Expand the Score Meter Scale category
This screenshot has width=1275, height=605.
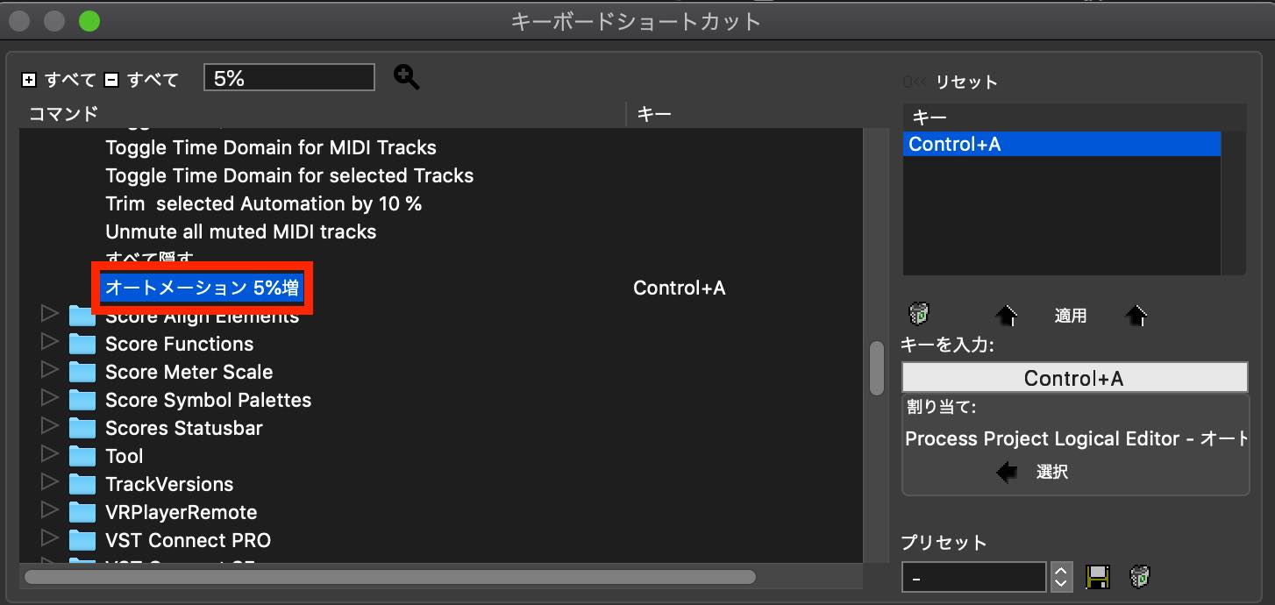click(x=49, y=371)
